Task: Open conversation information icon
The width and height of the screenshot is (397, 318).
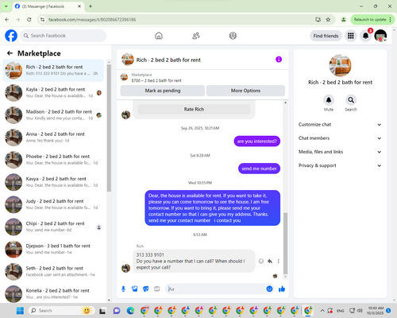Action: tap(279, 60)
